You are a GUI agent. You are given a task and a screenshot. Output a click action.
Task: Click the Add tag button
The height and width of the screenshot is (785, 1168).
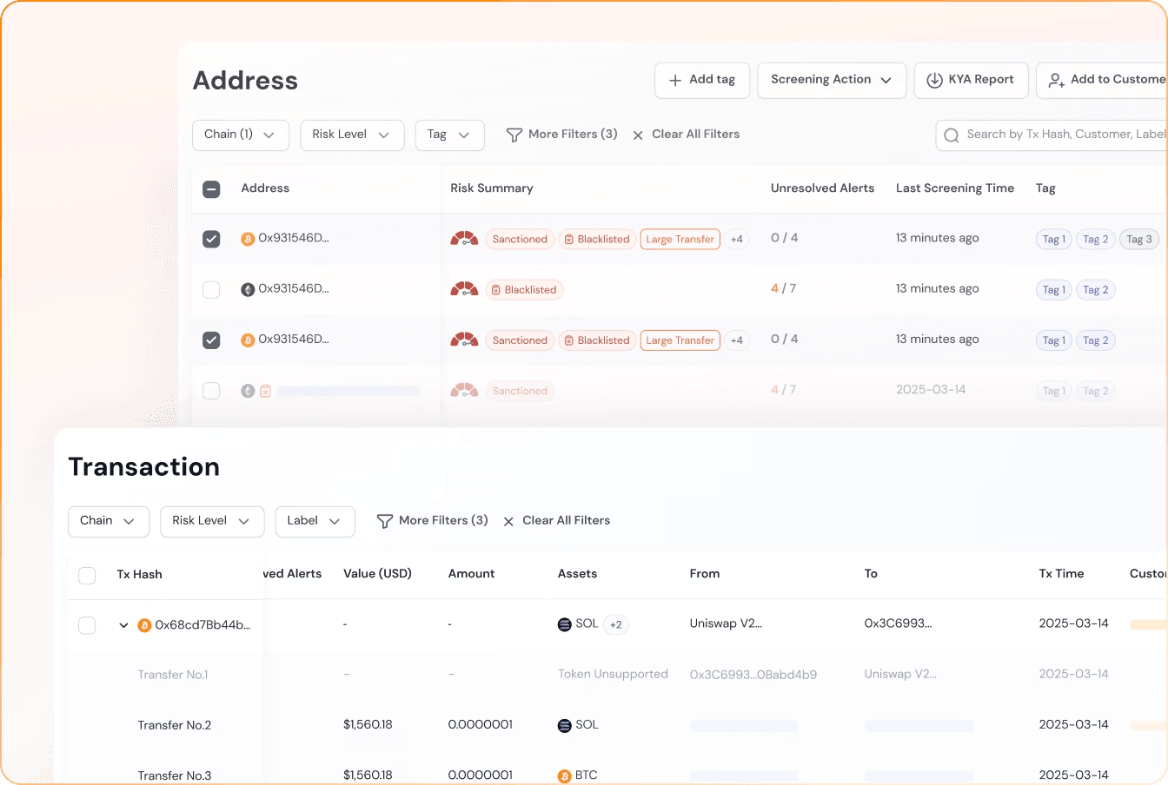click(701, 80)
